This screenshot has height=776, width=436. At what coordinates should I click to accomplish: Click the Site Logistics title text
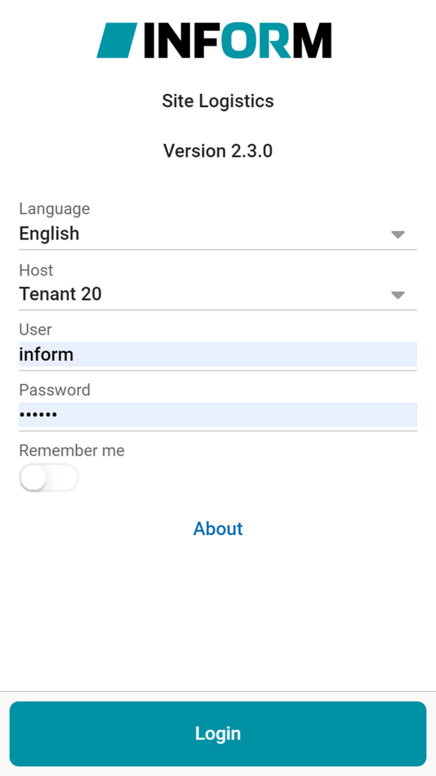218,101
